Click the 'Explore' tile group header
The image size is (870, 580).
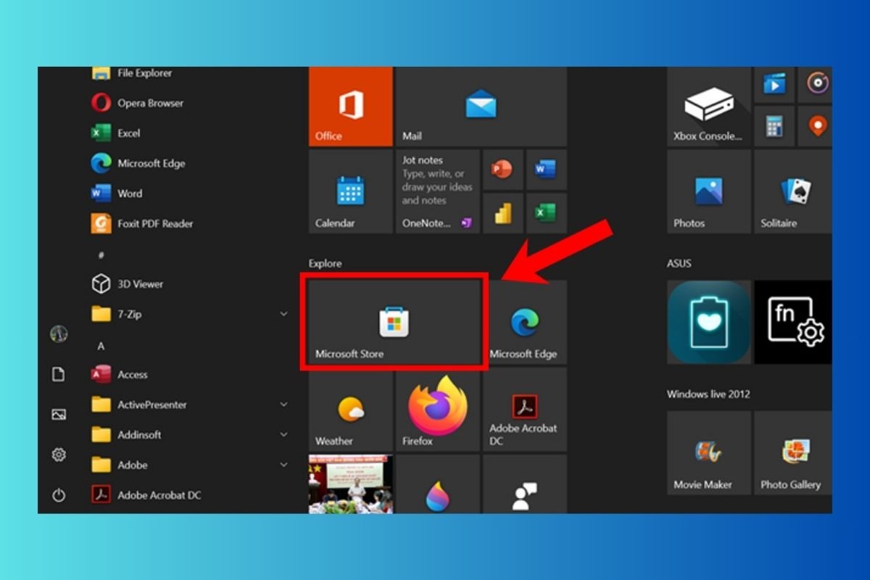325,263
